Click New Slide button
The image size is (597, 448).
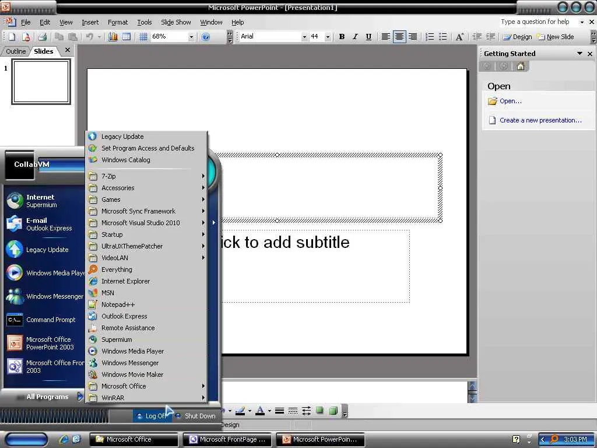tap(556, 37)
